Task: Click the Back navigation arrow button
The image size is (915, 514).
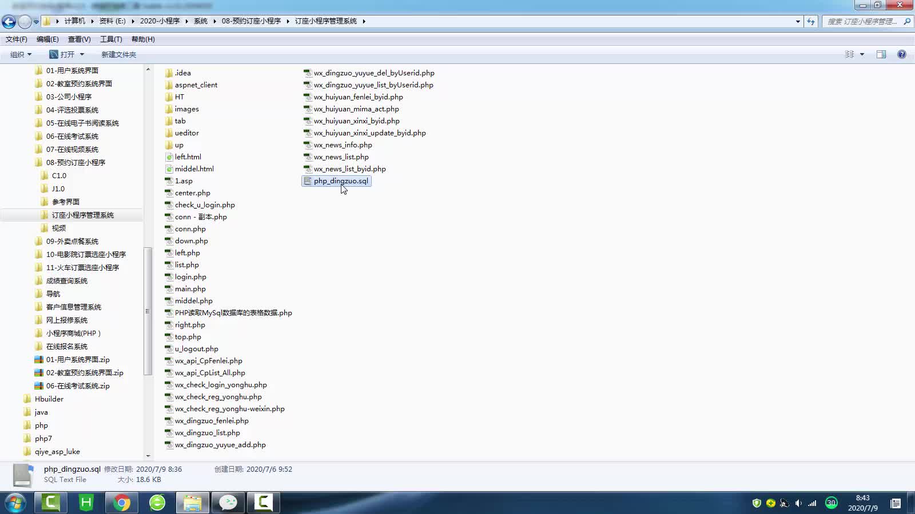Action: [x=9, y=22]
